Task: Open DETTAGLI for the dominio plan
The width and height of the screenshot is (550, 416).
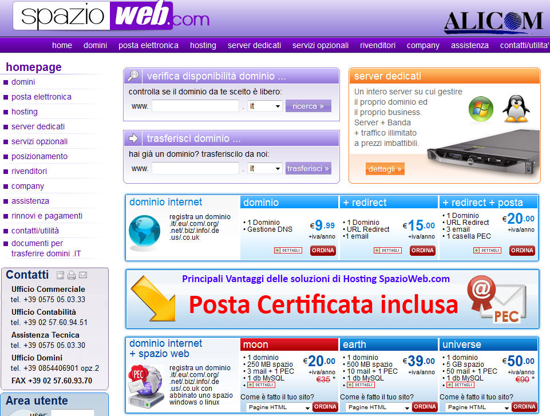Action: click(x=288, y=251)
